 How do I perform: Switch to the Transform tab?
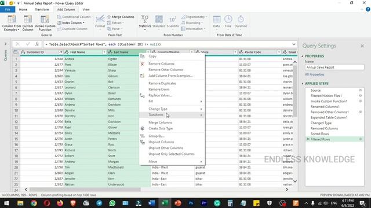42,9
